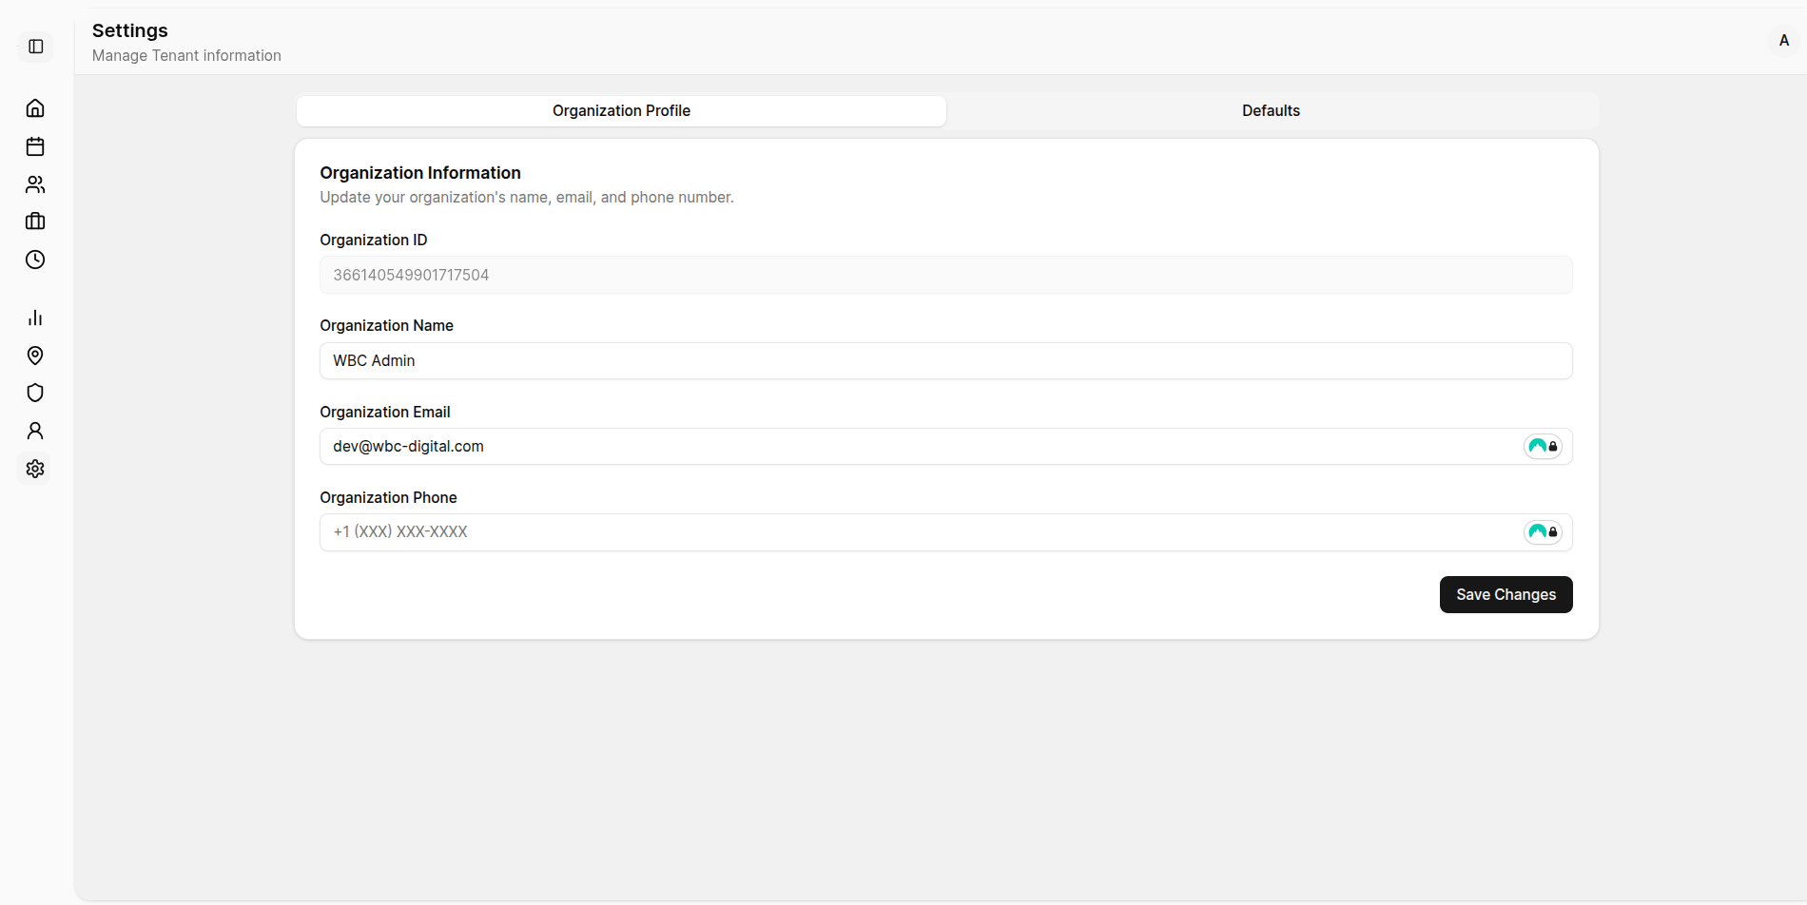
Task: Open the Calendar icon in the sidebar
Action: (35, 146)
